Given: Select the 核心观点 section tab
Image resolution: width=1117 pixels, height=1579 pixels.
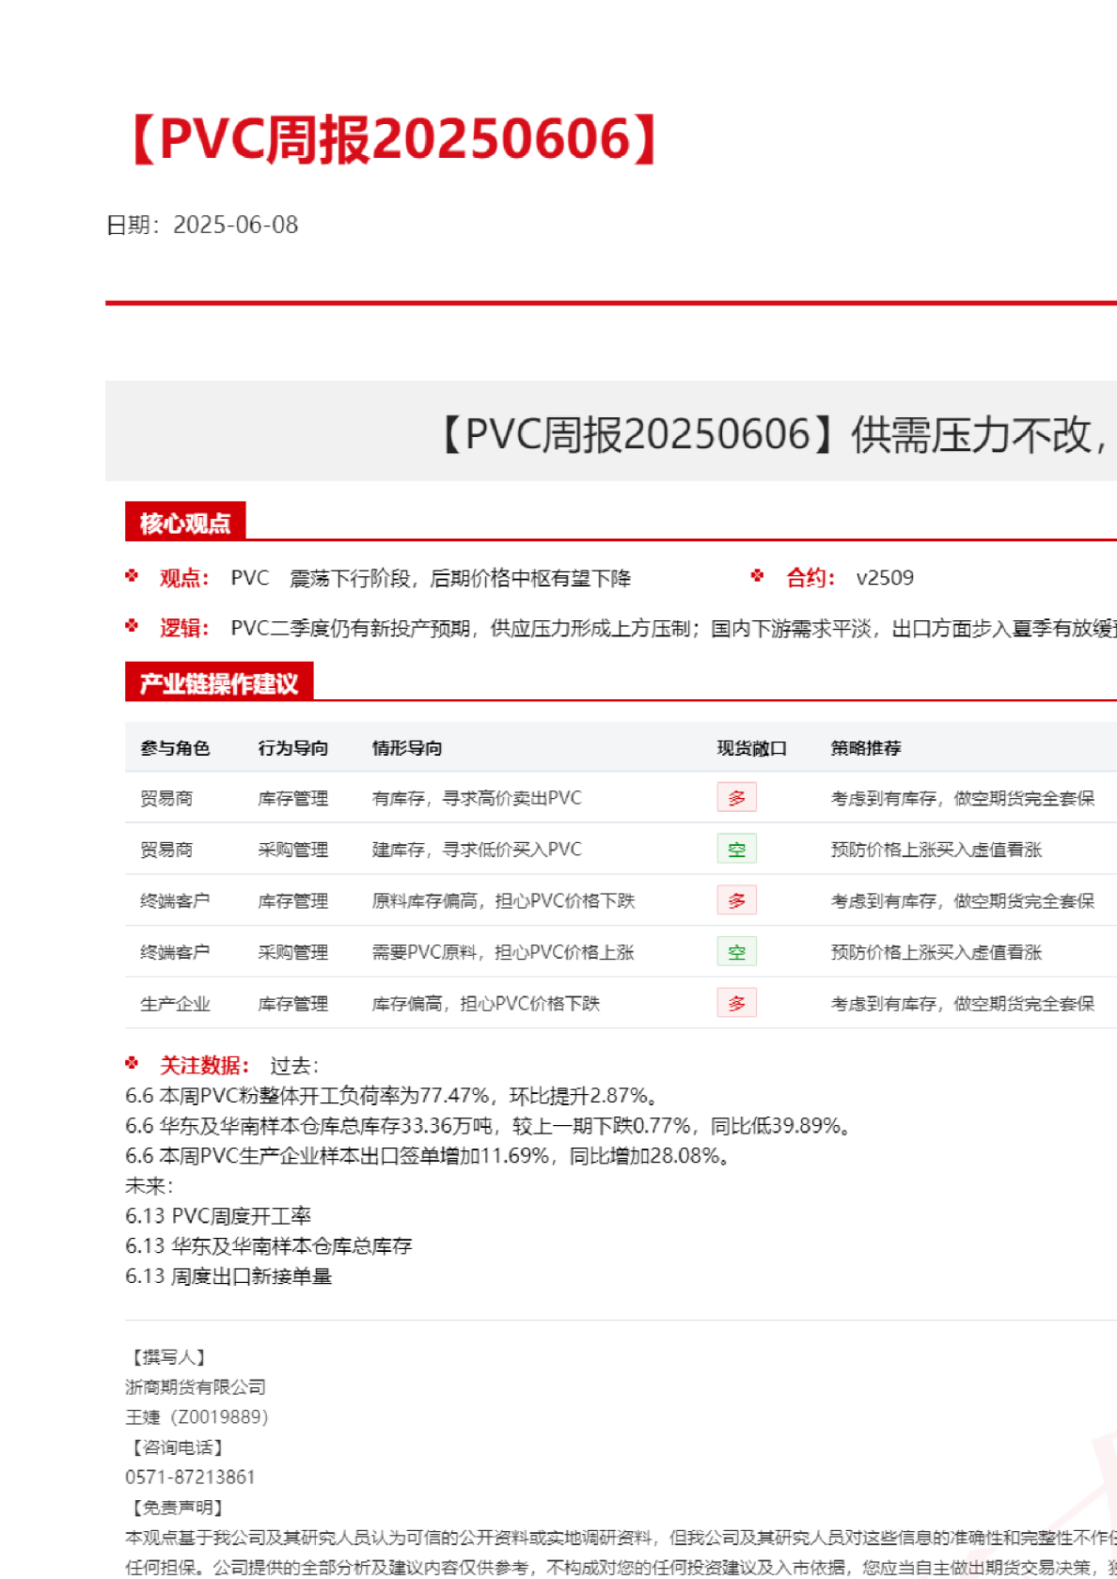Looking at the screenshot, I should [185, 523].
